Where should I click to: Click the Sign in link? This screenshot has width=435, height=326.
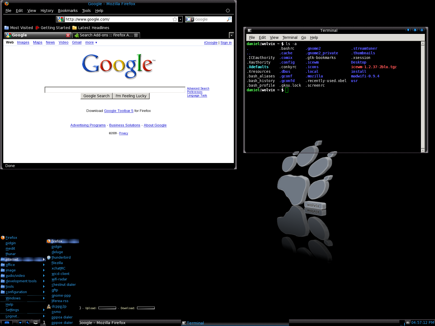pos(226,43)
